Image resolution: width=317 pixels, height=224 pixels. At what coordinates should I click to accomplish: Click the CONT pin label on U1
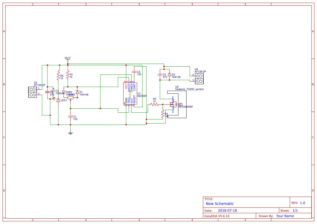[x=135, y=87]
